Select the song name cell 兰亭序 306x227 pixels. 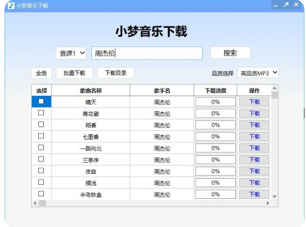pyautogui.click(x=91, y=160)
